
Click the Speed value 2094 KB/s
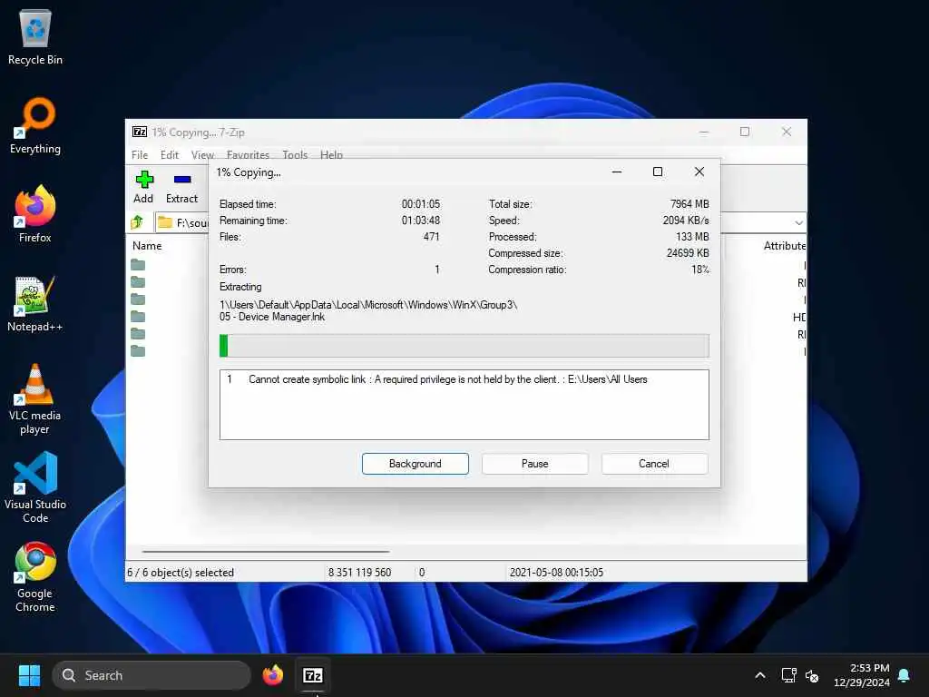686,221
